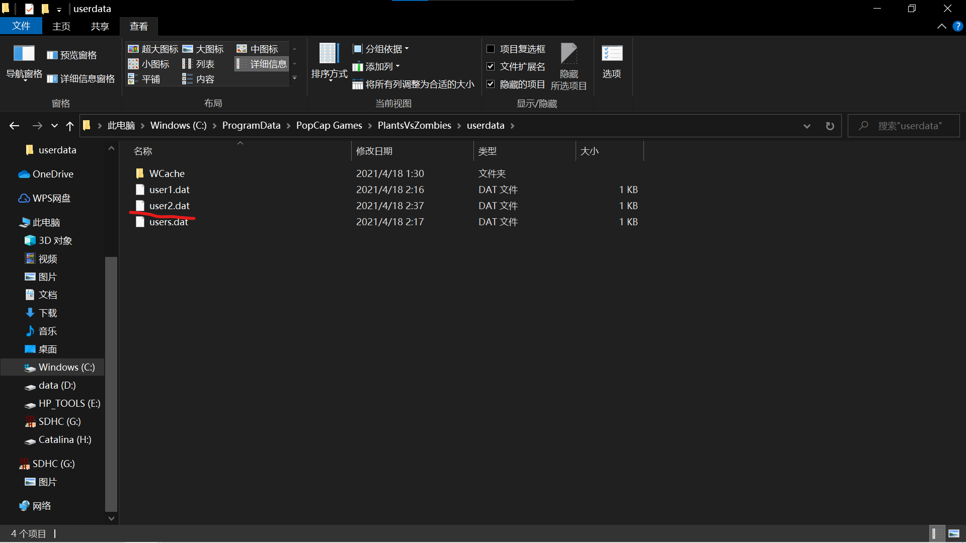Open Catalina (H:) drive
966x543 pixels.
(64, 439)
